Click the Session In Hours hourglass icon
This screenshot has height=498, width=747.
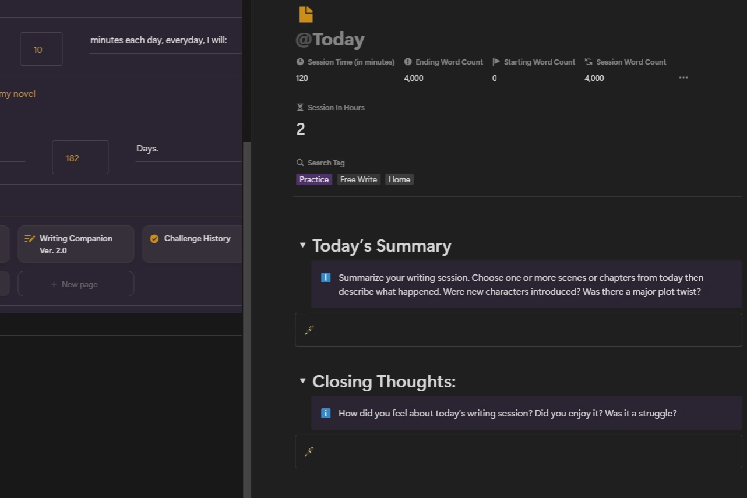[300, 107]
